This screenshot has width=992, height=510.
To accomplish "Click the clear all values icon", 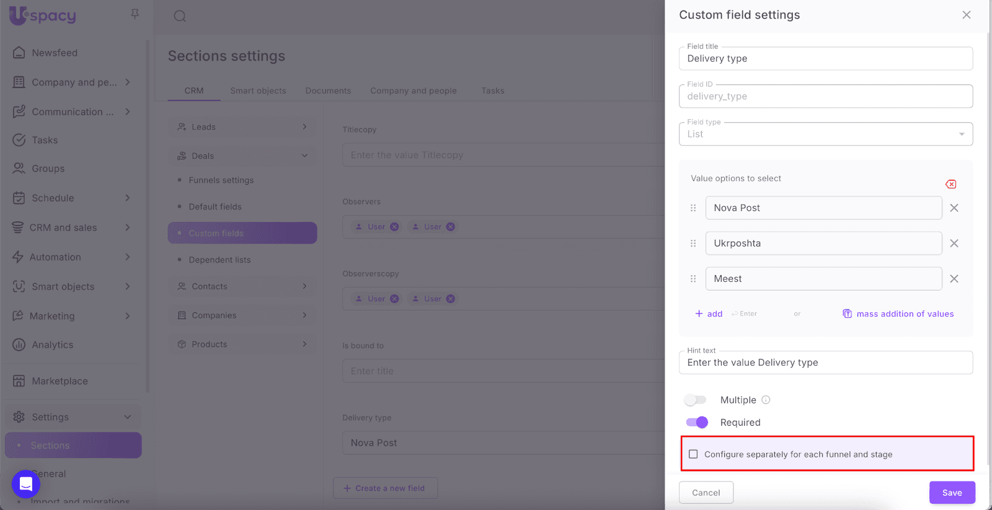I will [950, 184].
